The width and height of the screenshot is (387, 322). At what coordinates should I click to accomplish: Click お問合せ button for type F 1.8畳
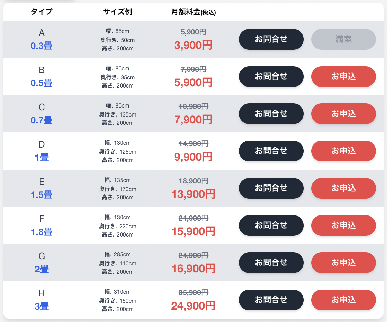pos(271,225)
